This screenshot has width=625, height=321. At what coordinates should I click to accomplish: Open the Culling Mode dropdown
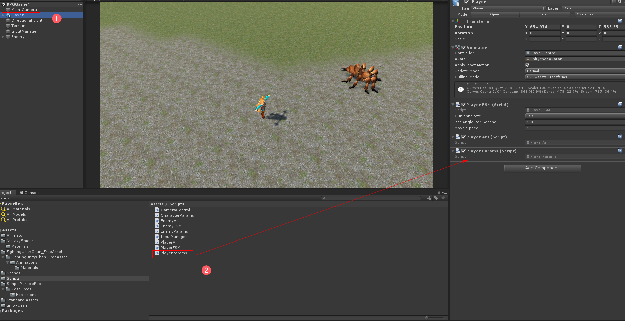tap(575, 77)
